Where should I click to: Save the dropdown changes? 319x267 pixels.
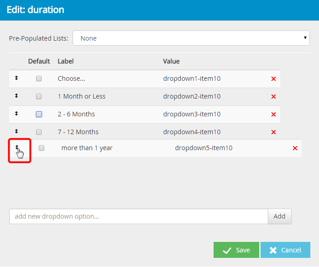pos(236,250)
